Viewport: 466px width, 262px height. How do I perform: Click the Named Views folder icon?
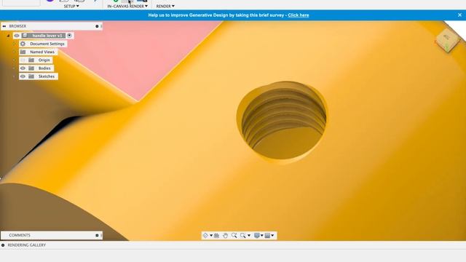(x=23, y=52)
